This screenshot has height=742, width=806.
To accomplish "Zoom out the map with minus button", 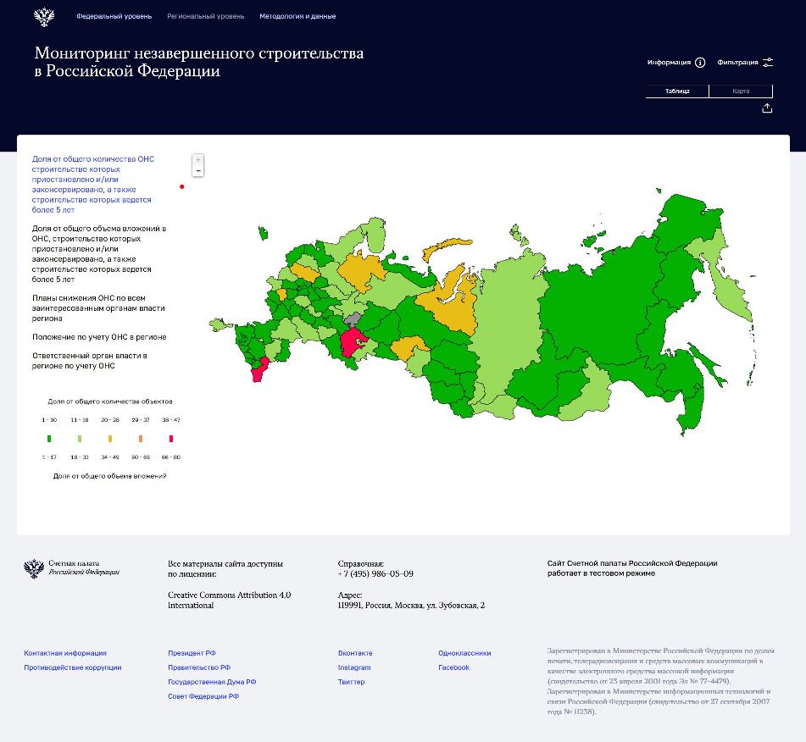I will click(x=198, y=170).
